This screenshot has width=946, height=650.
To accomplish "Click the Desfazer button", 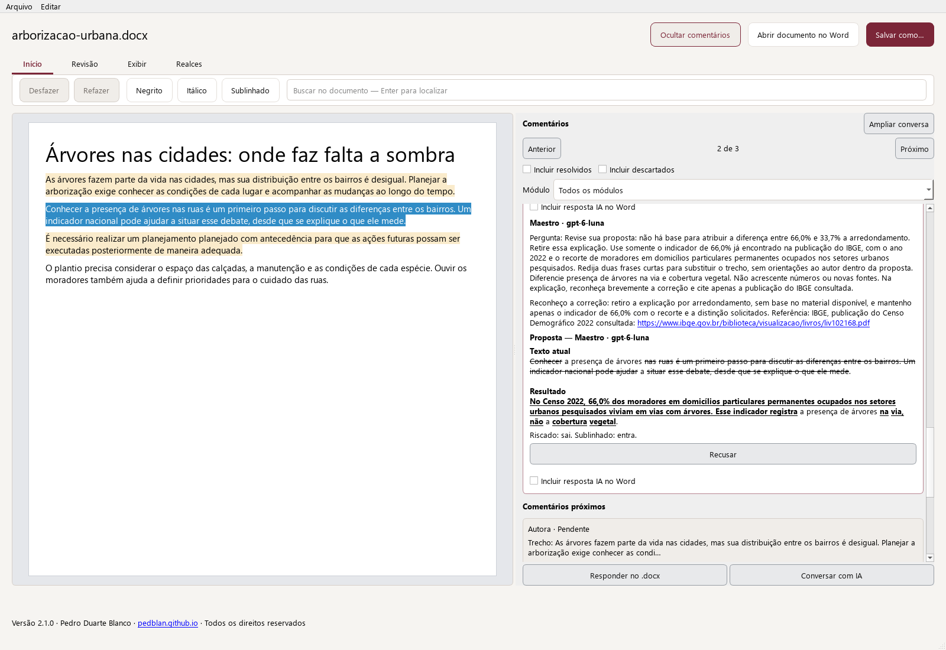I will pos(44,90).
